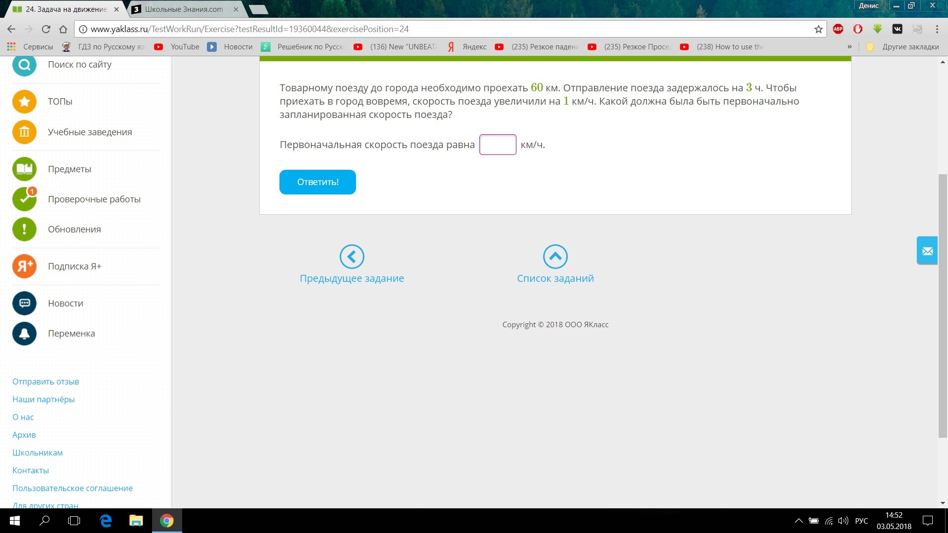Open Проверочные работы checkmark icon

click(x=24, y=199)
